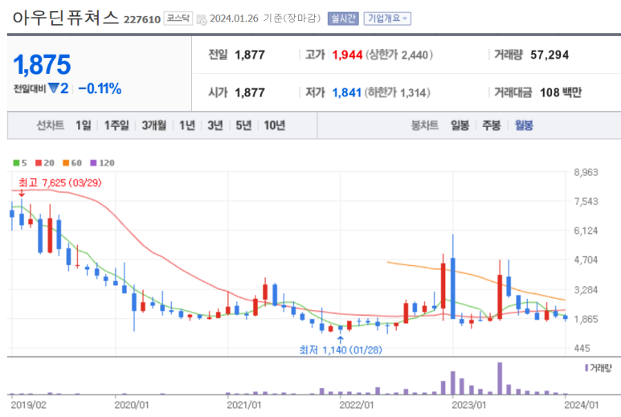Click the green 5 moving average swatch
Screen dimensions: 621x417
[x=16, y=163]
